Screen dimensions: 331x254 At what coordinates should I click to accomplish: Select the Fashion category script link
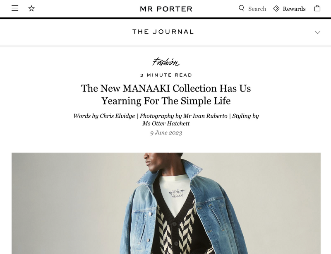click(166, 62)
